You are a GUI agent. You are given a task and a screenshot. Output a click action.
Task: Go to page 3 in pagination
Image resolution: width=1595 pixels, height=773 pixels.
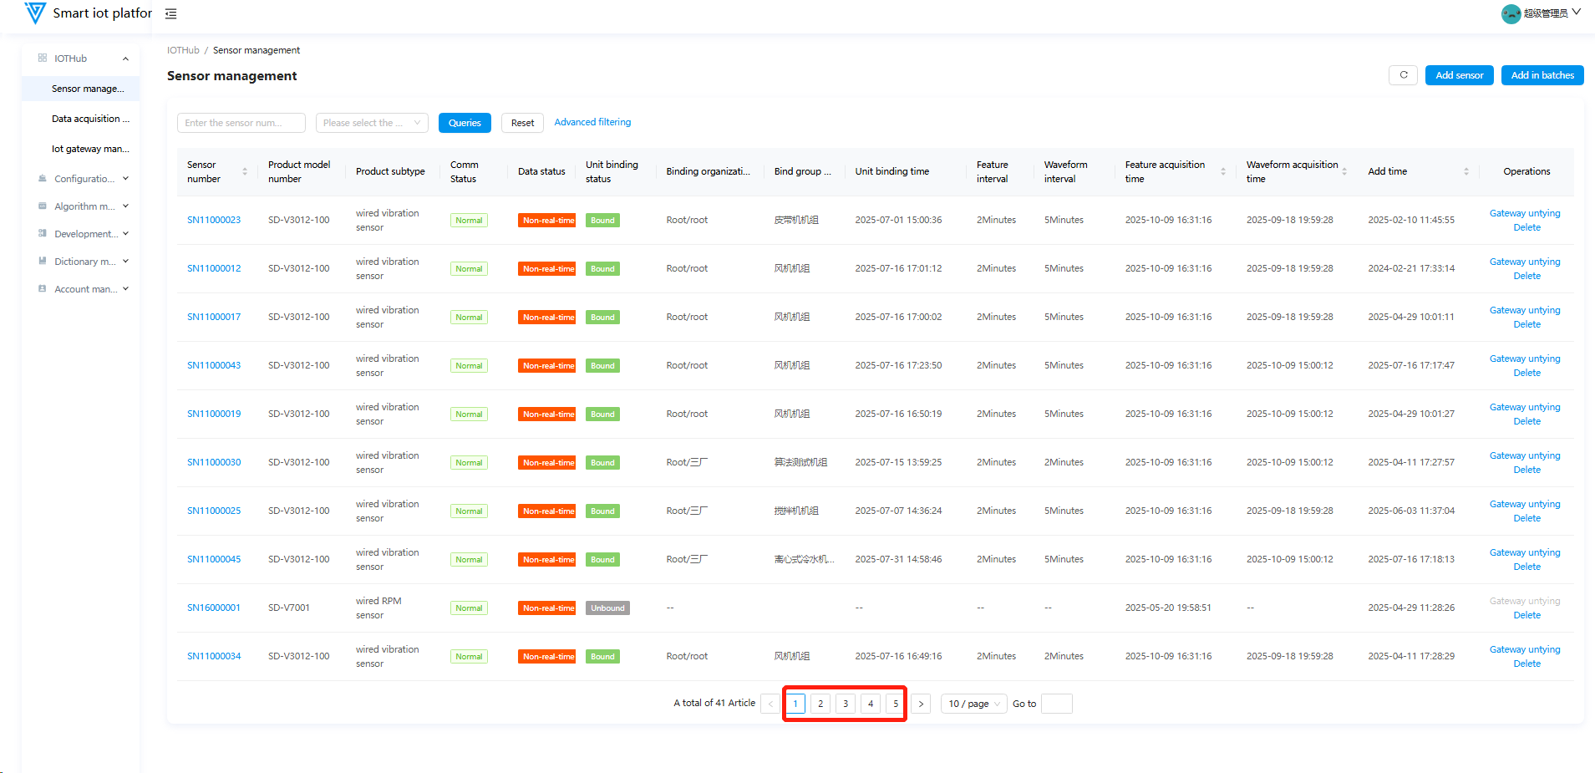[x=846, y=704]
